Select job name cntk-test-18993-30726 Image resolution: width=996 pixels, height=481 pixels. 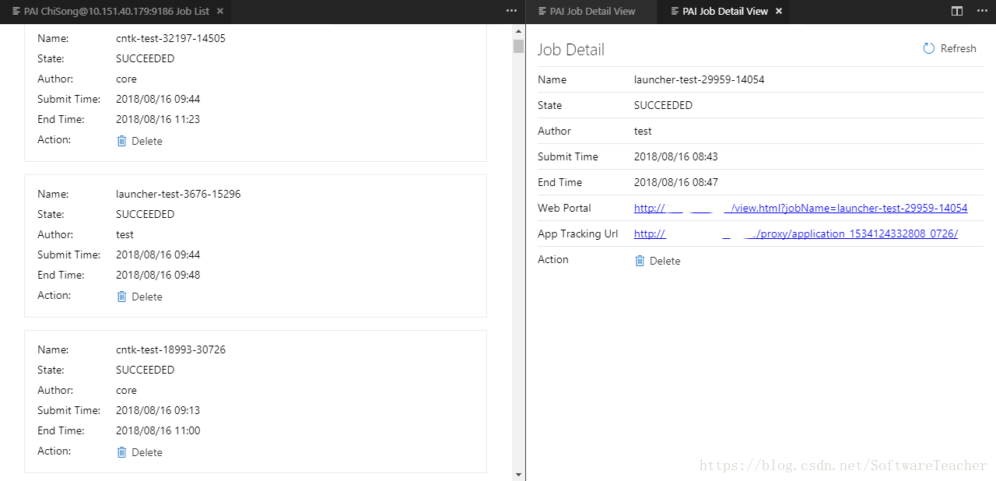click(170, 349)
